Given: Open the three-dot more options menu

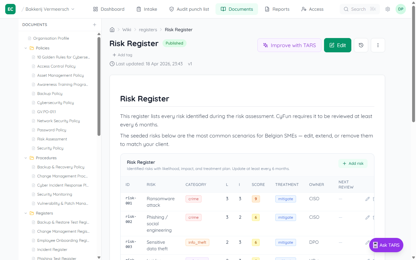Looking at the screenshot, I should pyautogui.click(x=378, y=45).
